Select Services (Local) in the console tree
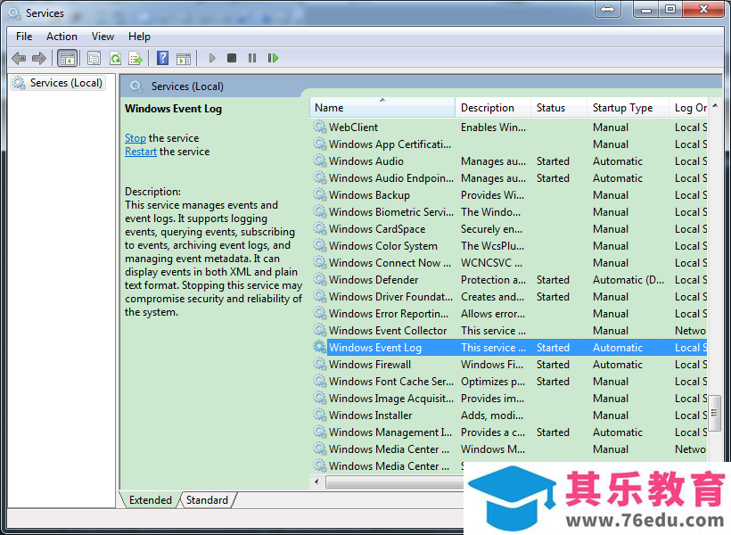The image size is (731, 535). pyautogui.click(x=58, y=83)
